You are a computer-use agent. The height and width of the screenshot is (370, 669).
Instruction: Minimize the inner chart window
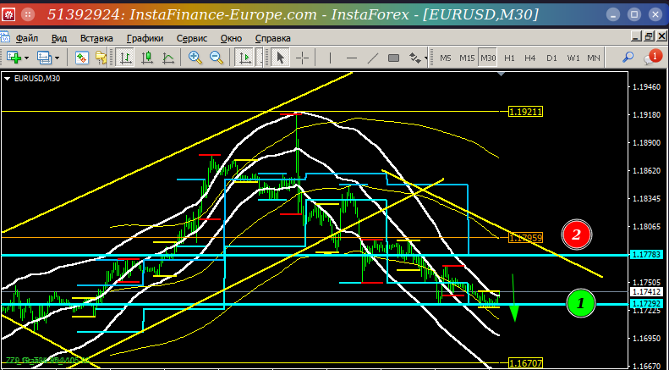pyautogui.click(x=637, y=36)
